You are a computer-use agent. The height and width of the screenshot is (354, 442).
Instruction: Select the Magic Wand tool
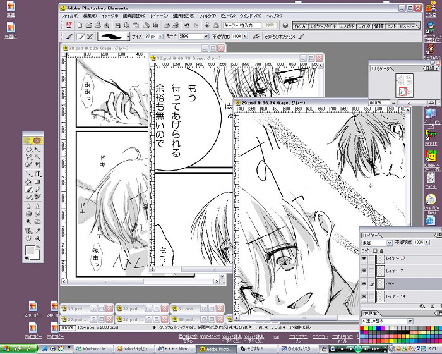(37, 157)
